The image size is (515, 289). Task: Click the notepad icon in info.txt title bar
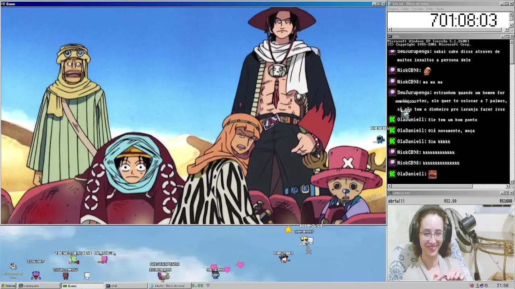[x=390, y=4]
